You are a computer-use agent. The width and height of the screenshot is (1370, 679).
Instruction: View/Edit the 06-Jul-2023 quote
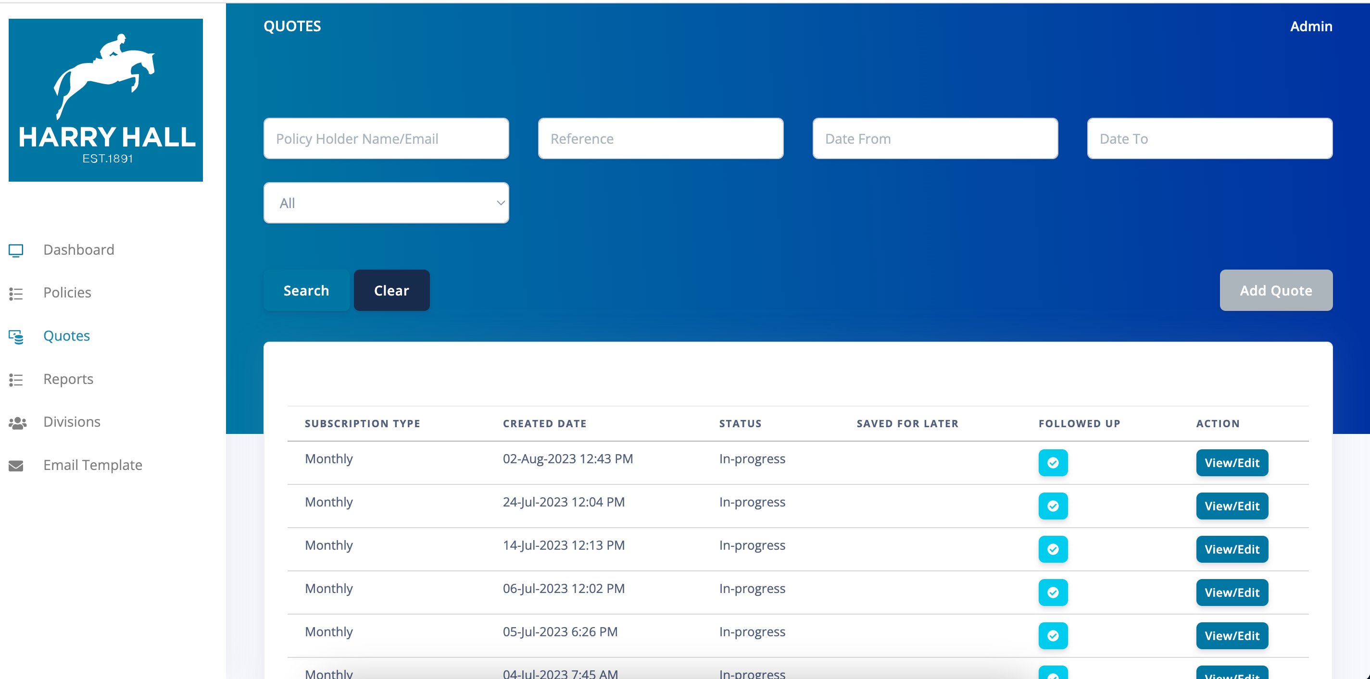coord(1232,593)
